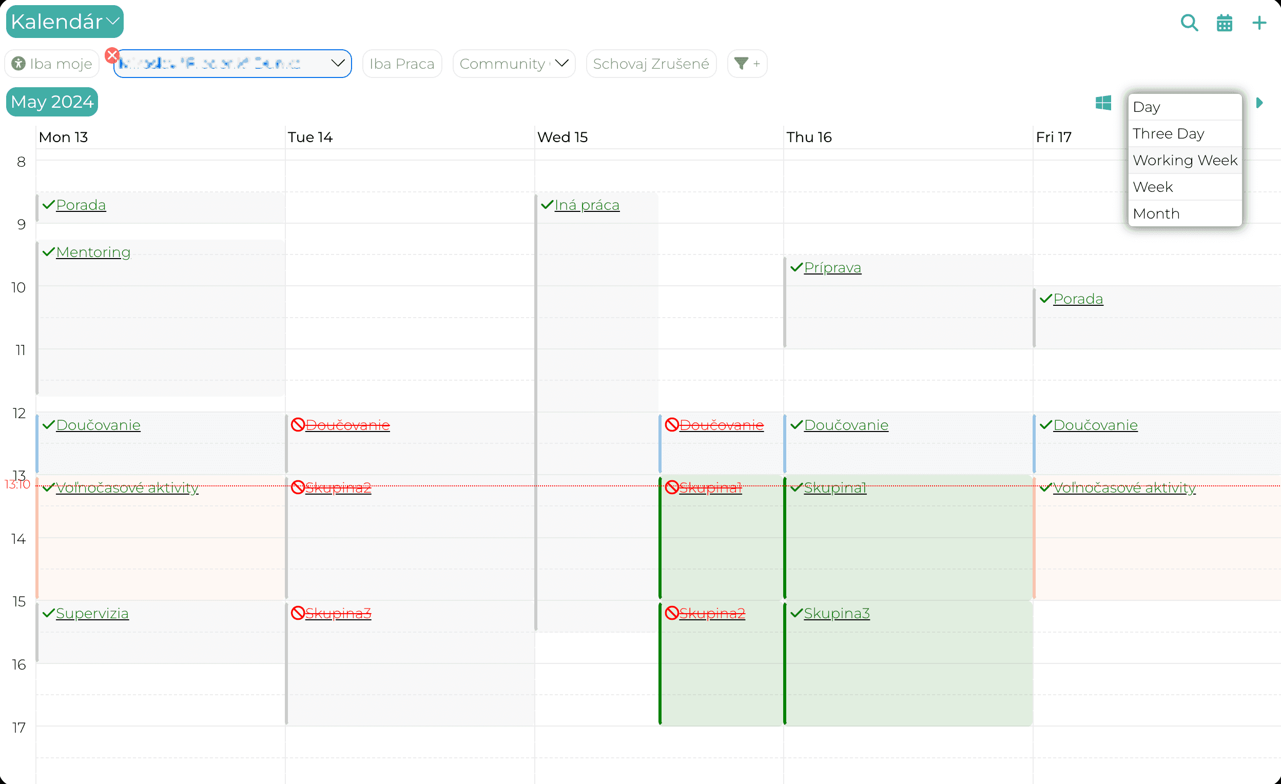Click the Tue 14 day header
The height and width of the screenshot is (784, 1281).
click(x=310, y=138)
